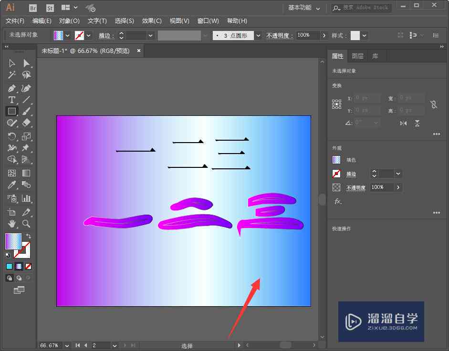Click the Appearance fill color swatch
The height and width of the screenshot is (351, 449).
(x=336, y=160)
